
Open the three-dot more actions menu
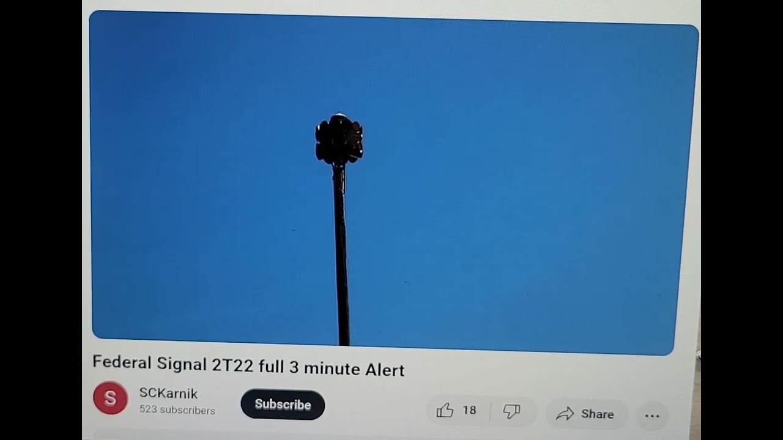pyautogui.click(x=652, y=416)
